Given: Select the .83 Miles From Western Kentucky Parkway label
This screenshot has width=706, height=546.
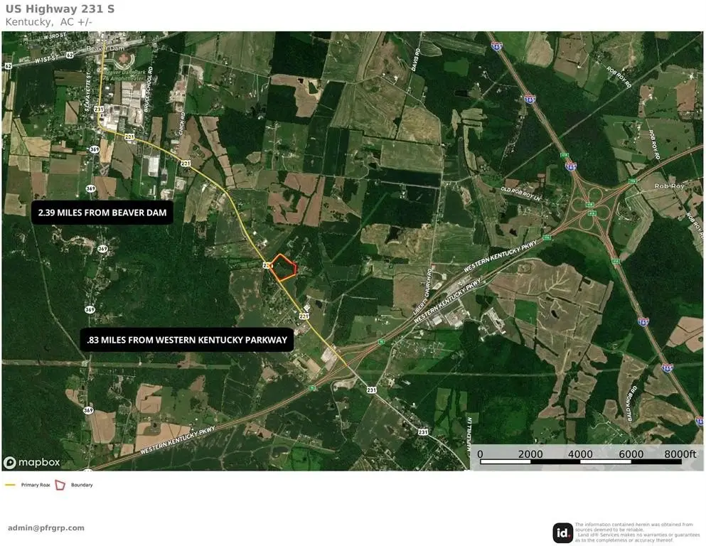Looking at the screenshot, I should click(x=187, y=341).
